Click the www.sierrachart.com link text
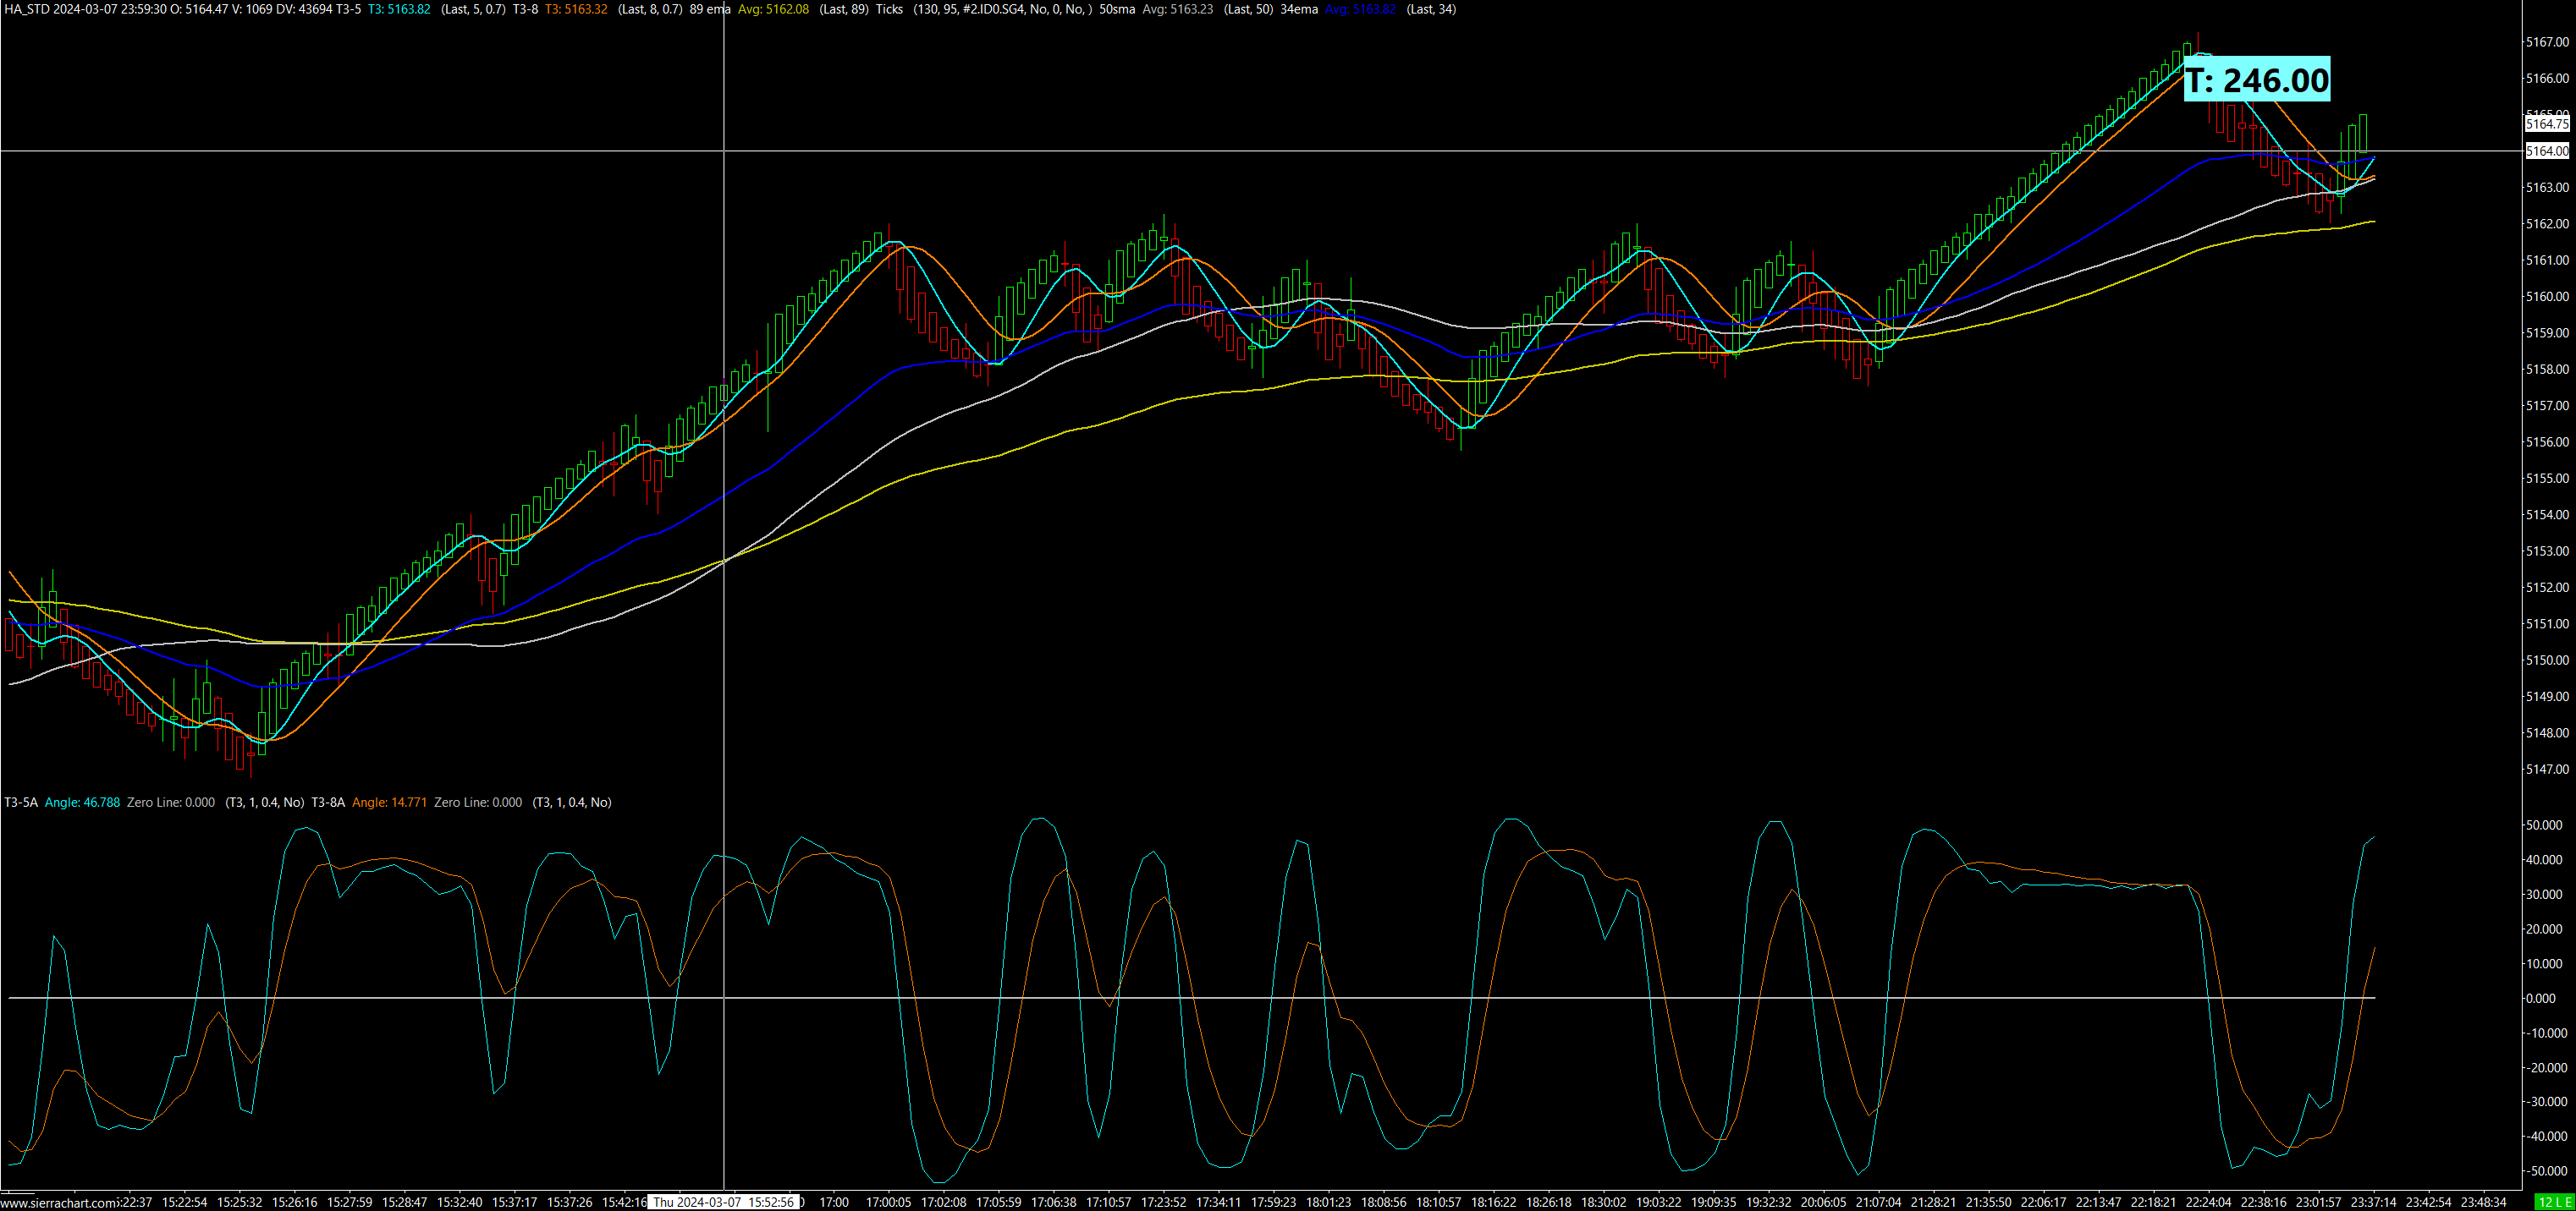 [58, 1203]
